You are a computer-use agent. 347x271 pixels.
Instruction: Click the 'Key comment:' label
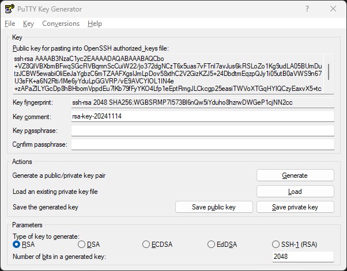click(x=32, y=117)
